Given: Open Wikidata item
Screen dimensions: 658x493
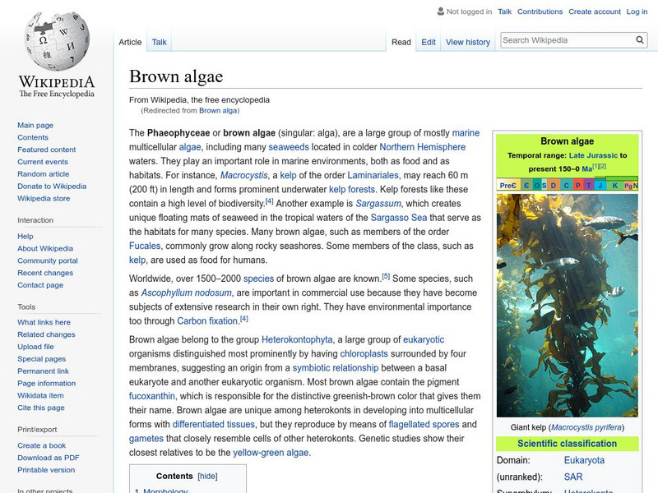Looking at the screenshot, I should pos(40,395).
